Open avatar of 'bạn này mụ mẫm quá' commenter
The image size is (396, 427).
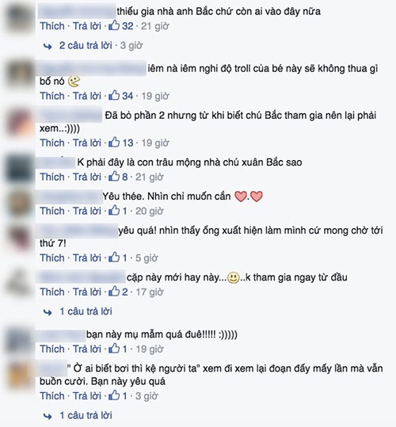18,341
